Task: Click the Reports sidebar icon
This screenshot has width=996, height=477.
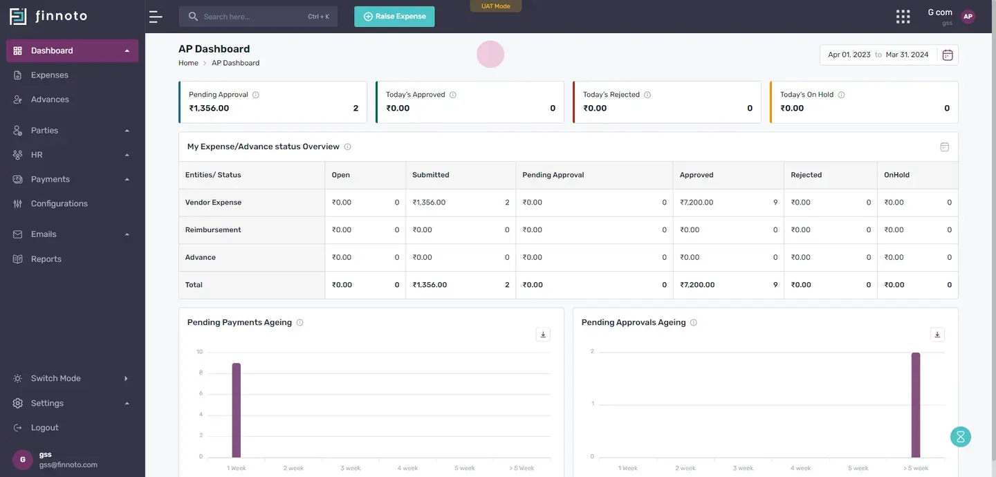Action: 18,259
